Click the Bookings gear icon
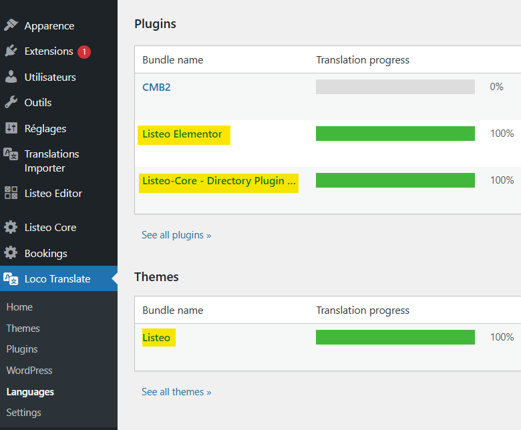Image resolution: width=521 pixels, height=430 pixels. tap(11, 253)
